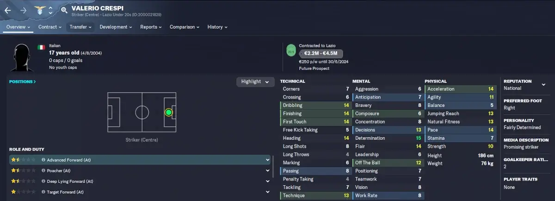The image size is (555, 201).
Task: Open the Development menu
Action: [x=116, y=27]
